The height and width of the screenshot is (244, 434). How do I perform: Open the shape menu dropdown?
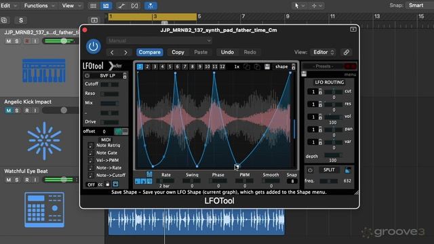pyautogui.click(x=284, y=66)
